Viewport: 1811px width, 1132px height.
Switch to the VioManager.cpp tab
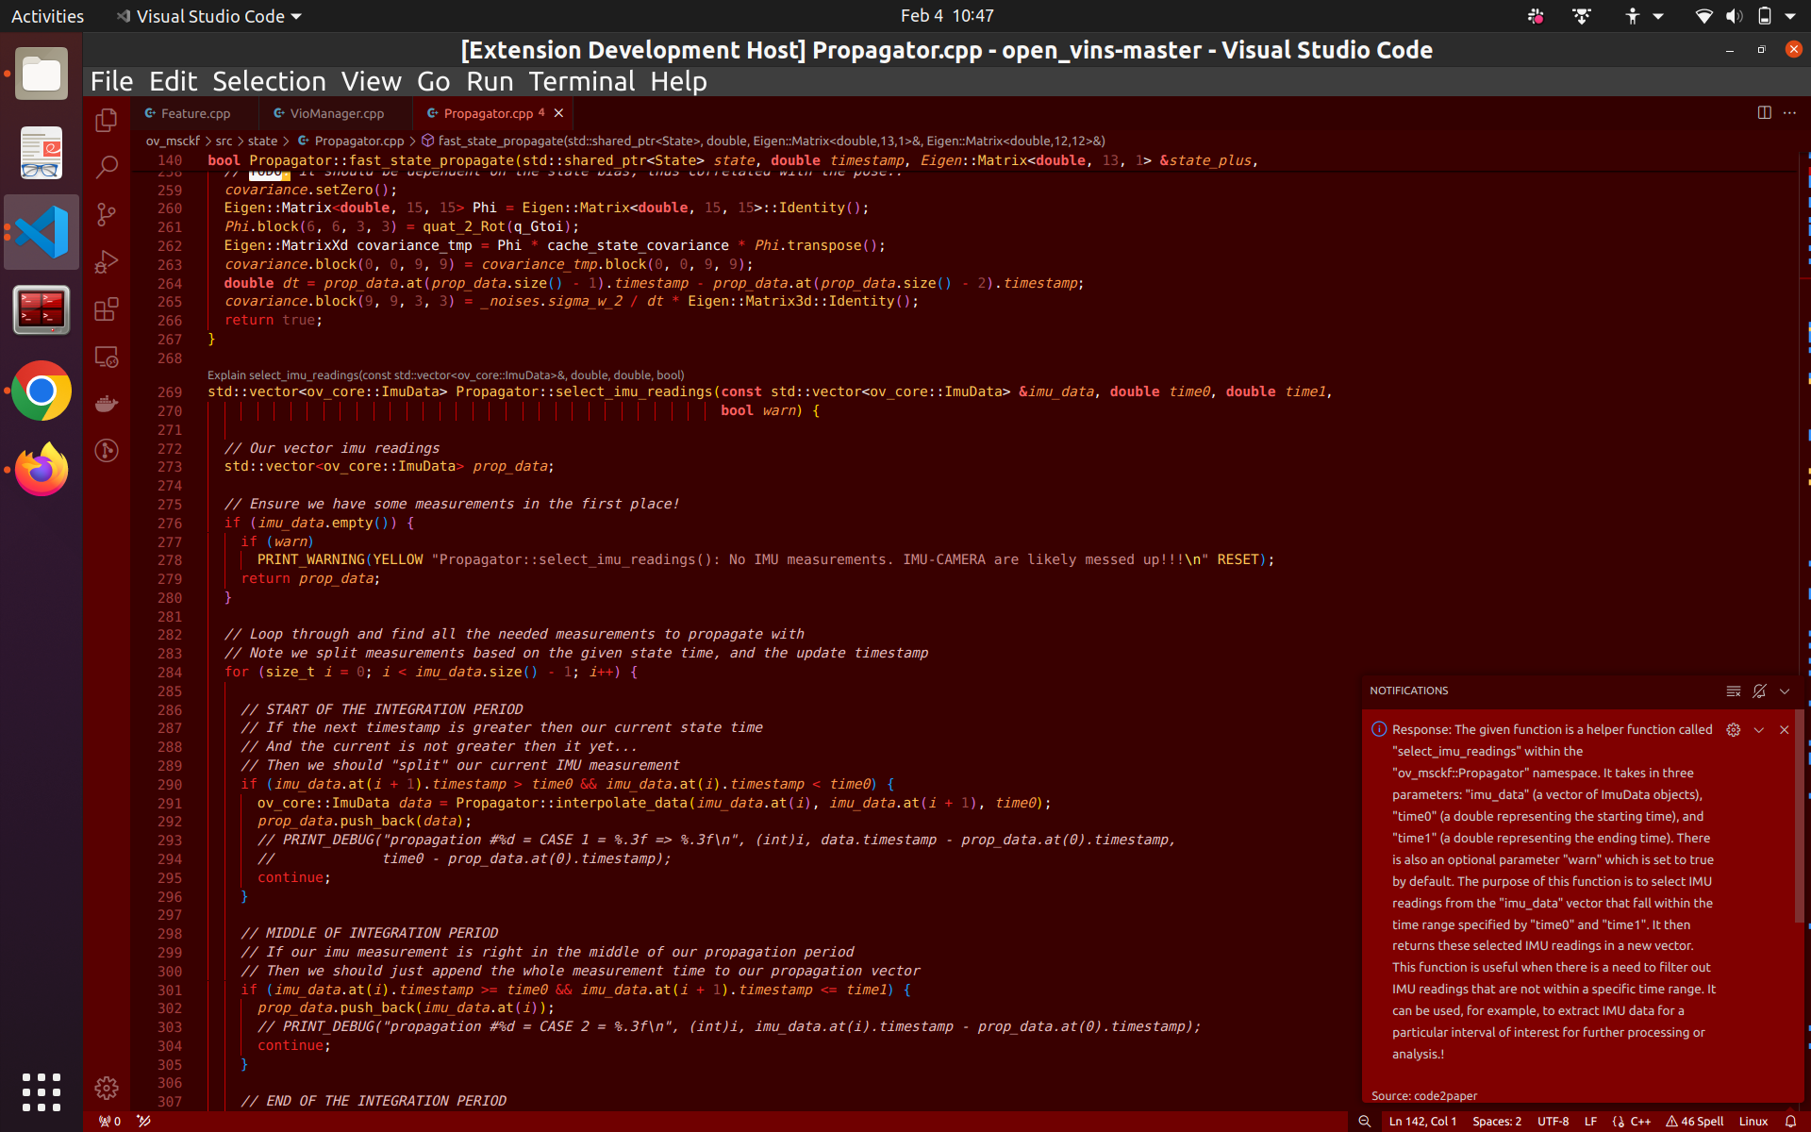point(336,113)
